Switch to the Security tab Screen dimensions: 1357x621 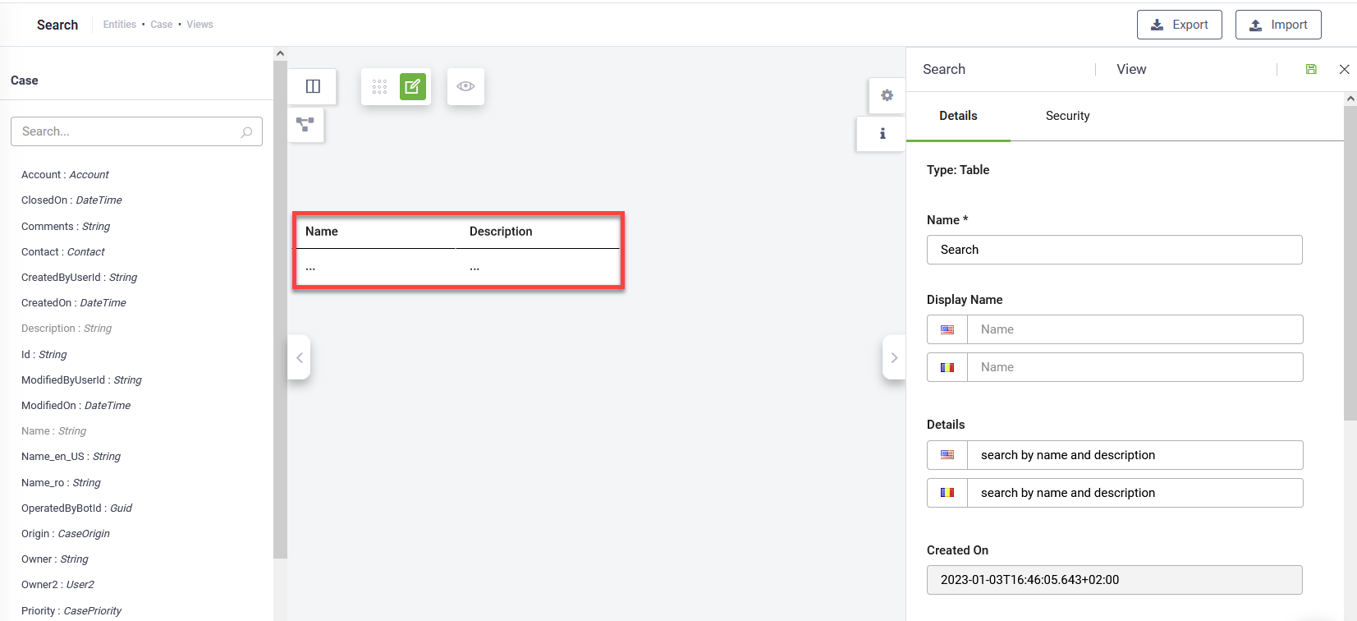pos(1067,116)
